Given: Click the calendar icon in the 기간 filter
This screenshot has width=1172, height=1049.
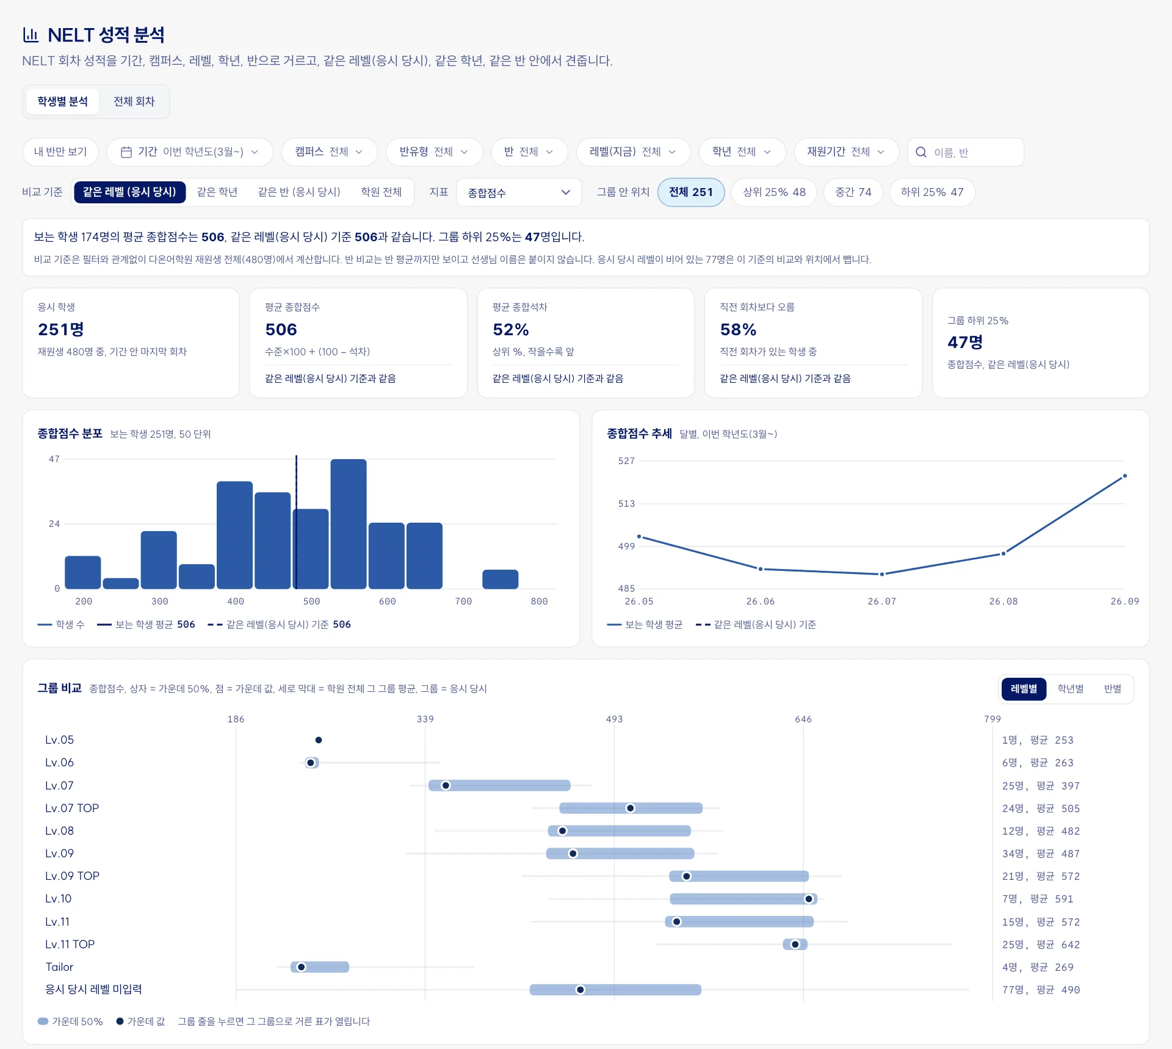Looking at the screenshot, I should point(126,152).
